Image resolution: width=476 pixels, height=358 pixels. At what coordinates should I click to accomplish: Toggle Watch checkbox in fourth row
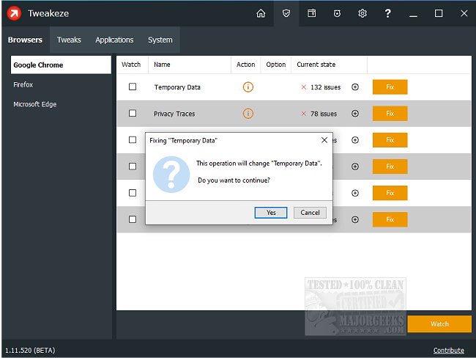pos(133,166)
